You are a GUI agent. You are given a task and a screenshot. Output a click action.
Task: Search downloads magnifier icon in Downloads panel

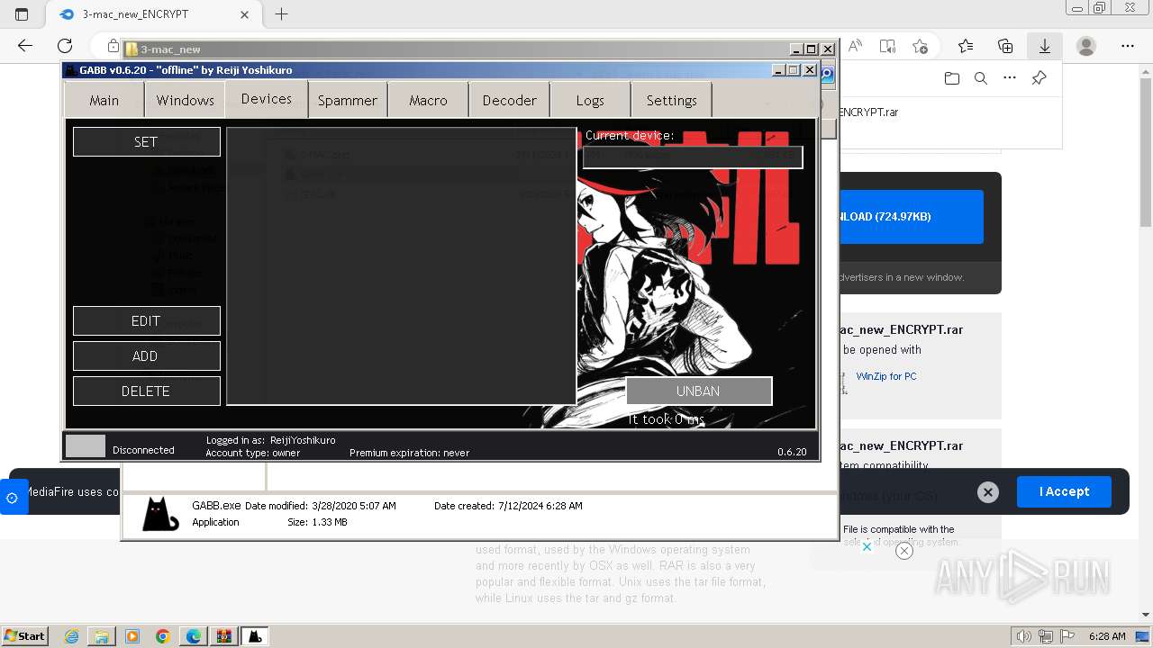981,78
